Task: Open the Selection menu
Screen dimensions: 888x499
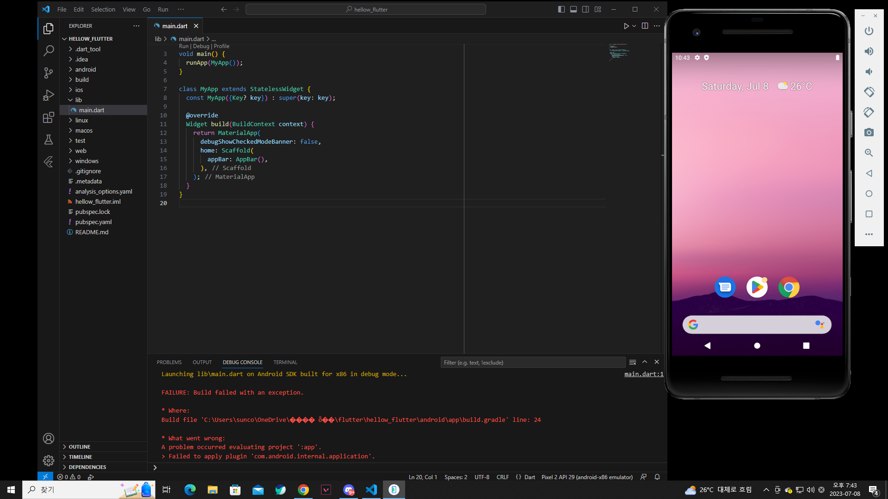Action: pyautogui.click(x=103, y=9)
